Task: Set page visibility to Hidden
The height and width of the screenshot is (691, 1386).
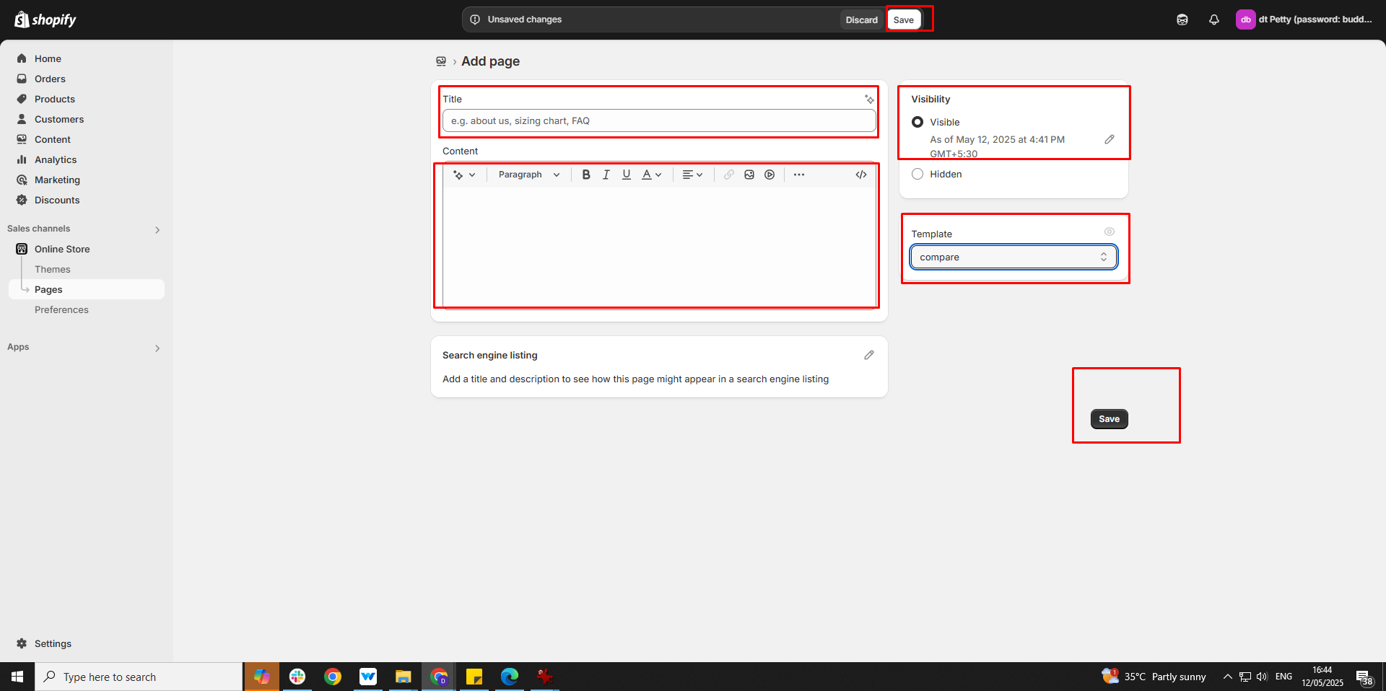Action: [918, 174]
